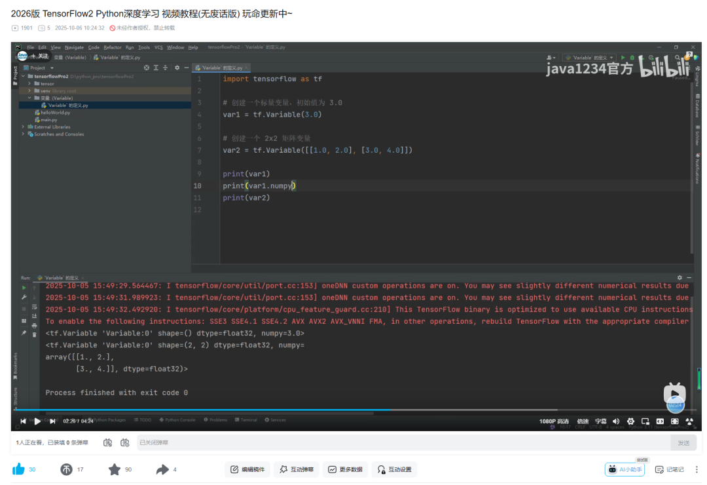Collapse the tensorflowPro2 root folder
The image size is (707, 485).
pyautogui.click(x=24, y=76)
